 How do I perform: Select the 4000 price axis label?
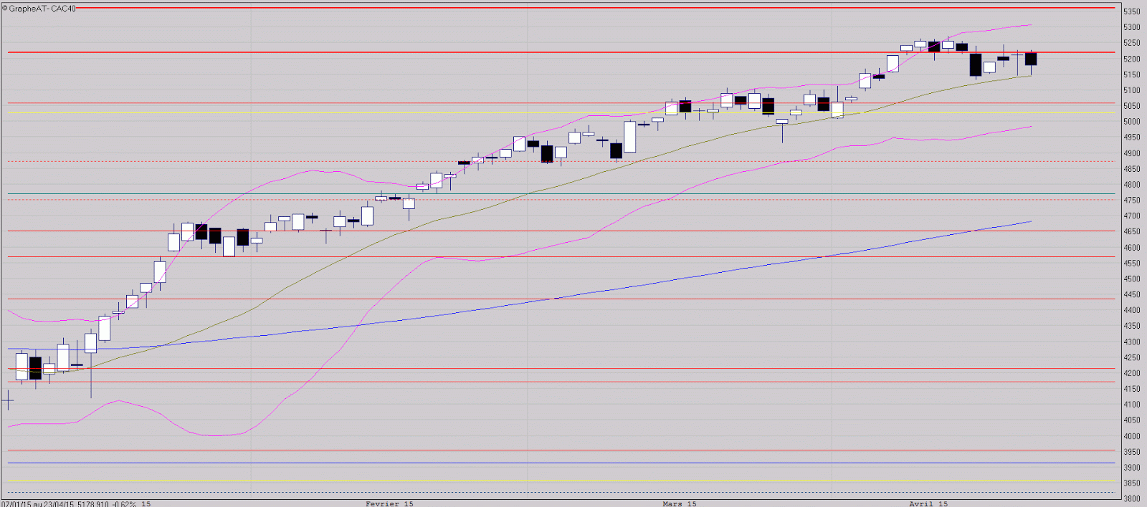tap(1132, 437)
